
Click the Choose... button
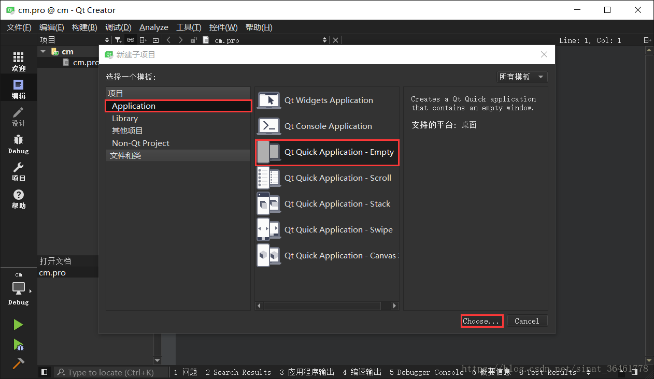click(482, 321)
